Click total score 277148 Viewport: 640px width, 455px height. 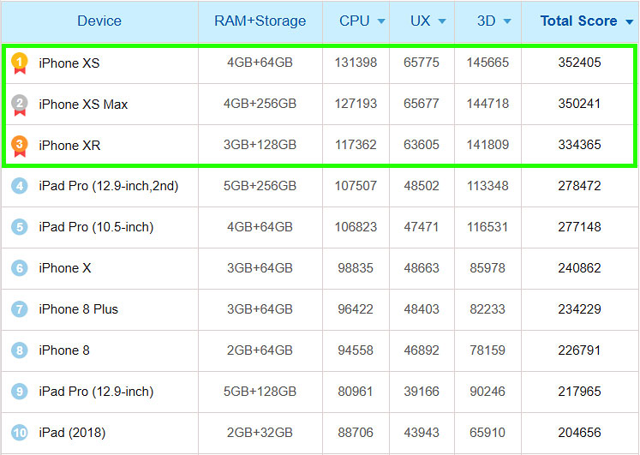pos(579,227)
